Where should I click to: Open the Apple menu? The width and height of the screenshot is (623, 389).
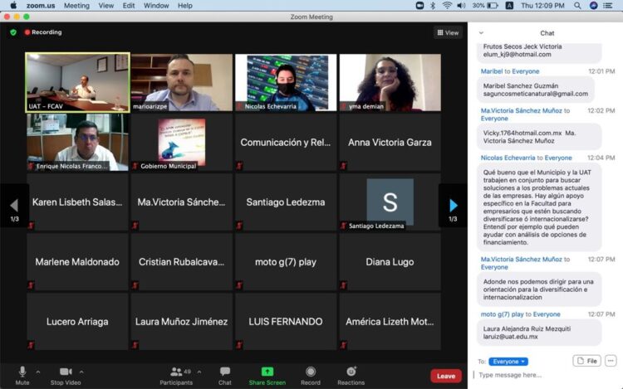coord(13,5)
